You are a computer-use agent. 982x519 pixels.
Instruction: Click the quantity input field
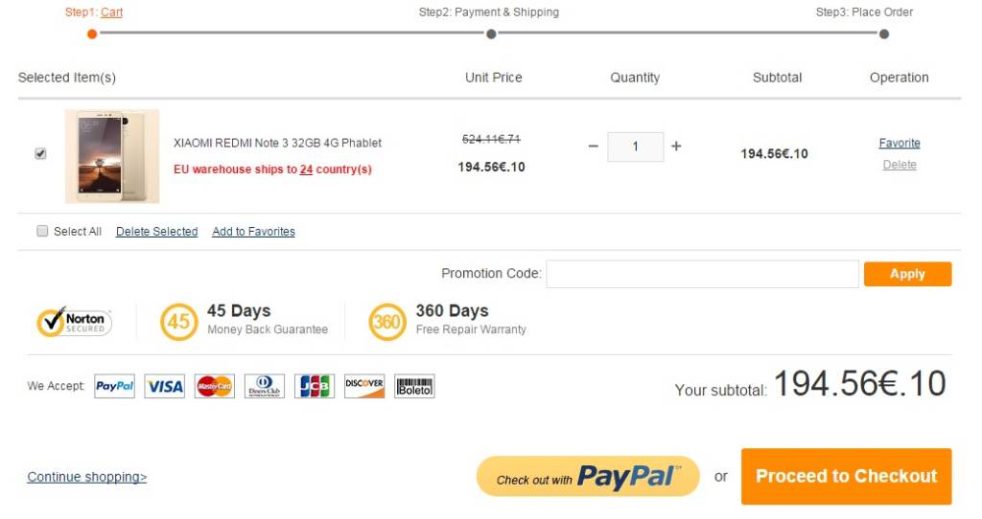[636, 147]
